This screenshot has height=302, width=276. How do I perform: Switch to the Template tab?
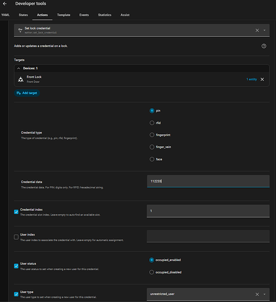[x=63, y=15]
